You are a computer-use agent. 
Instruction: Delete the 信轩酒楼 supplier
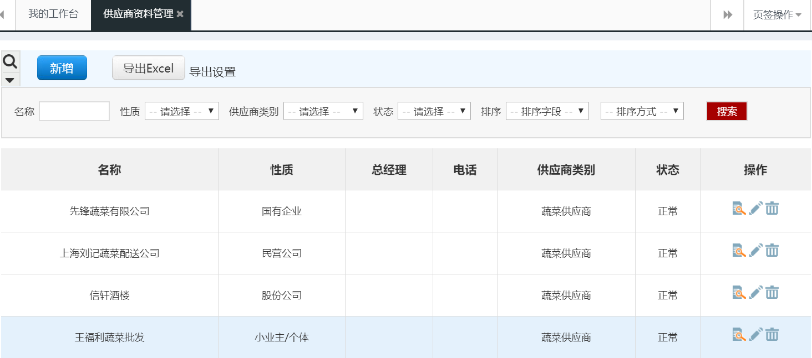pos(772,293)
